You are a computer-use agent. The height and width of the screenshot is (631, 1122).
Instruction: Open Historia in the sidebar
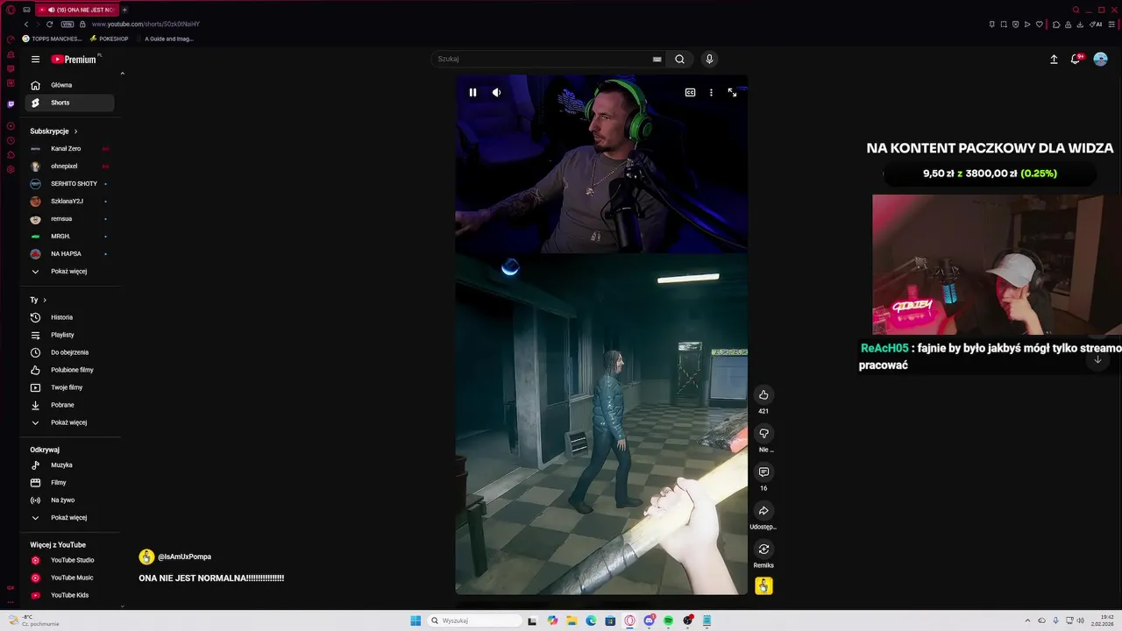[69, 317]
